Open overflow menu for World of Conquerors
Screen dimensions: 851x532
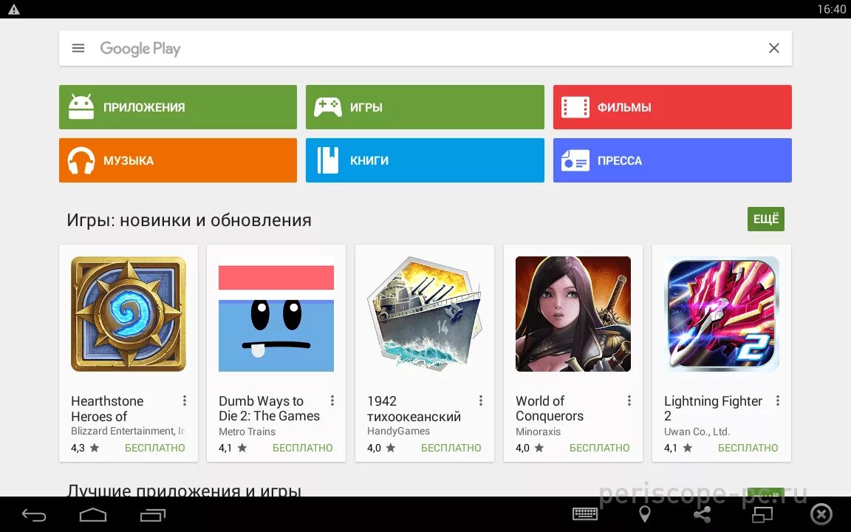(x=629, y=400)
